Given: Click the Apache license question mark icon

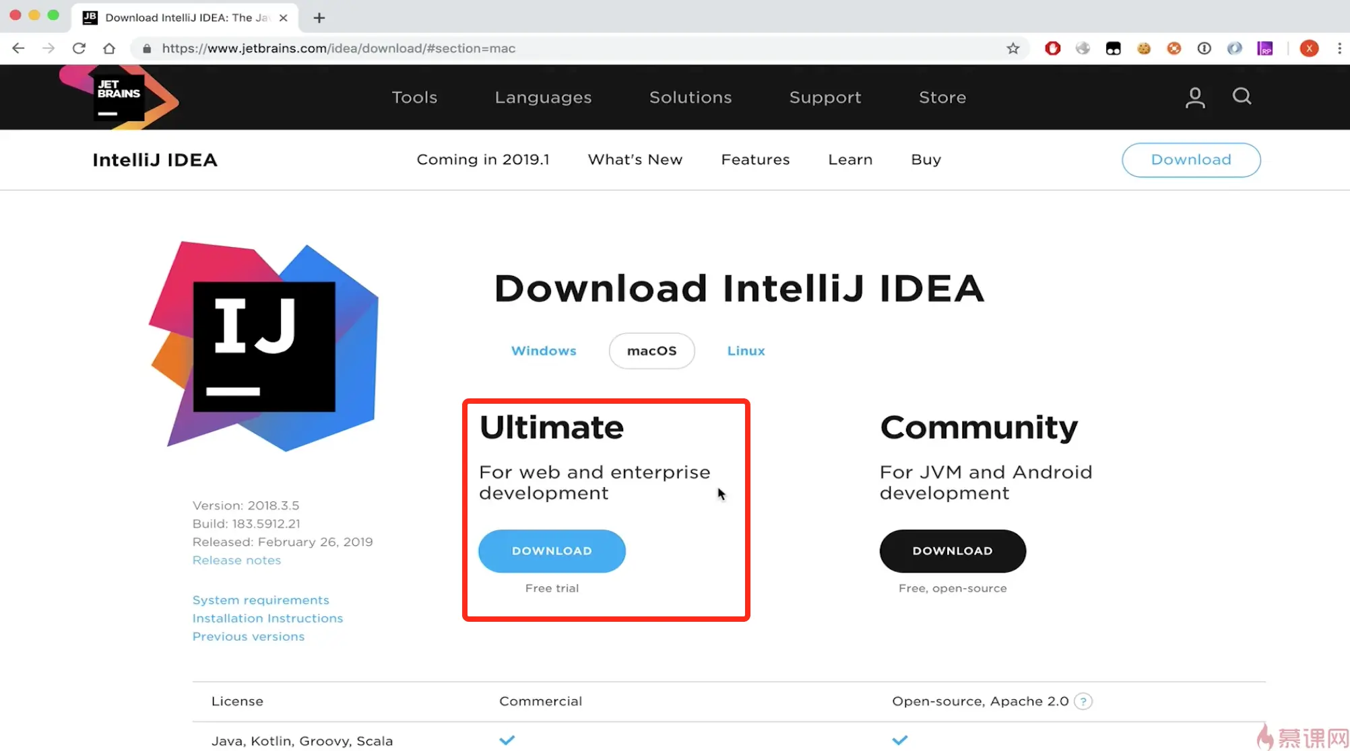Looking at the screenshot, I should (x=1083, y=701).
